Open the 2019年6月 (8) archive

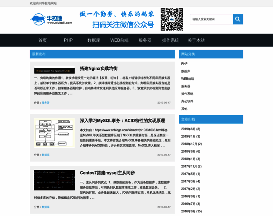coord(191,129)
